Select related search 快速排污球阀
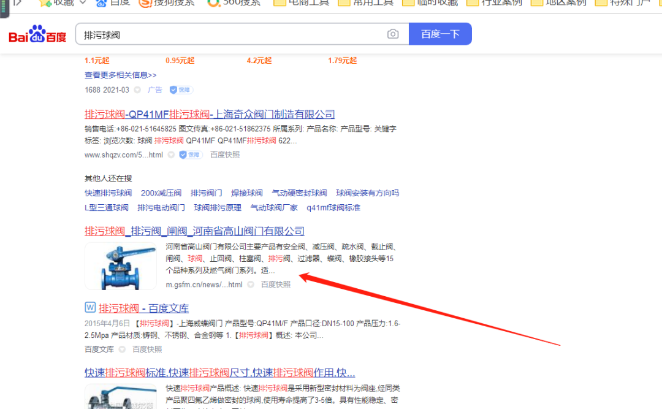The width and height of the screenshot is (662, 409). (108, 193)
